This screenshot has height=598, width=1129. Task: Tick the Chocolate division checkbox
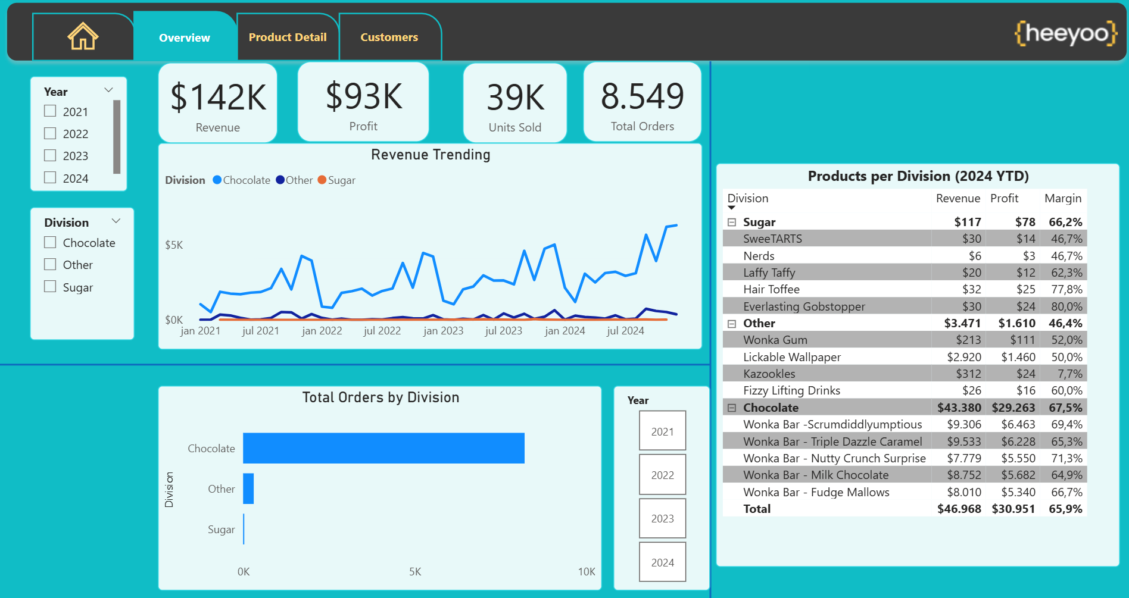pyautogui.click(x=50, y=242)
